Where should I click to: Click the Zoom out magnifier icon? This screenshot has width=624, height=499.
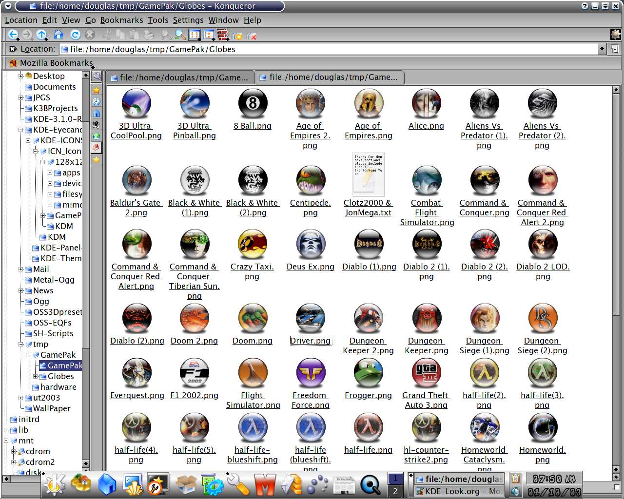point(180,35)
